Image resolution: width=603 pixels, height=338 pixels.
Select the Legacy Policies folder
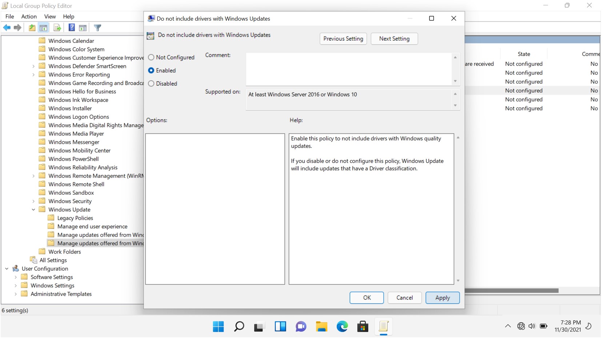click(75, 218)
